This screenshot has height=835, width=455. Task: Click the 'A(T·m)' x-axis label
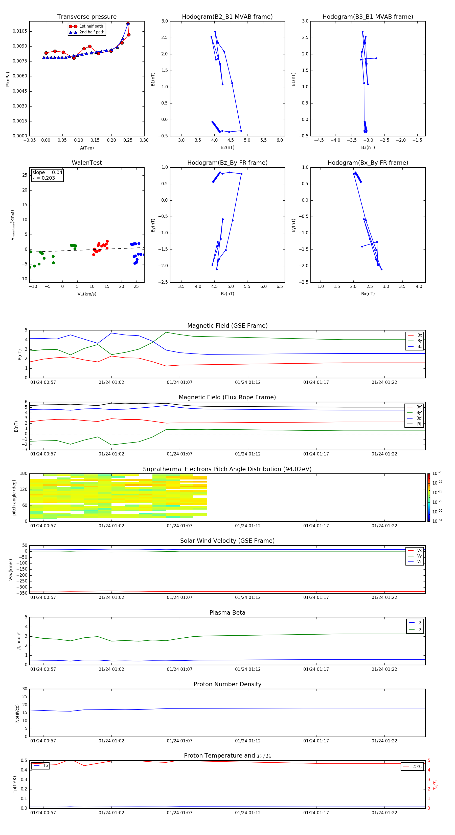87,148
